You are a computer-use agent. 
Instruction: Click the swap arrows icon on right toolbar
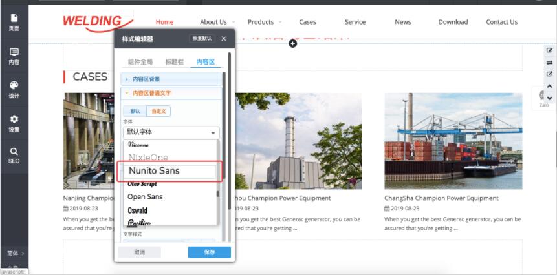pyautogui.click(x=549, y=63)
